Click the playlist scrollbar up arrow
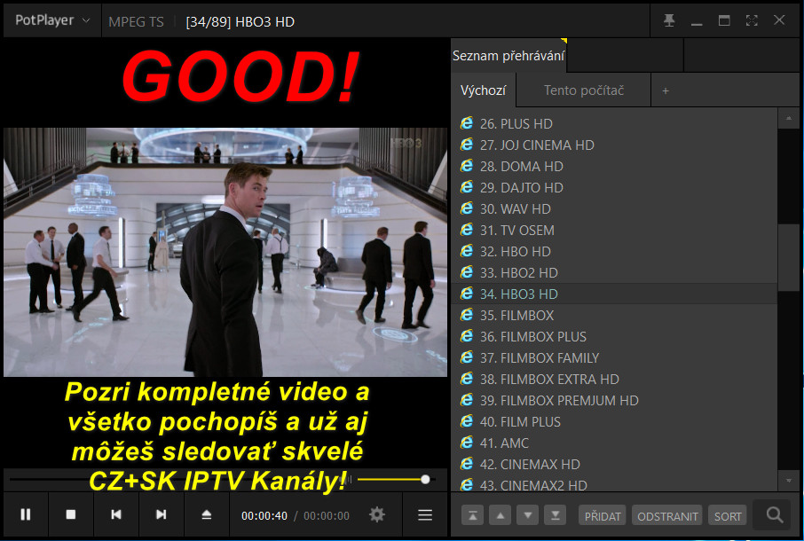Image resolution: width=804 pixels, height=541 pixels. (789, 119)
